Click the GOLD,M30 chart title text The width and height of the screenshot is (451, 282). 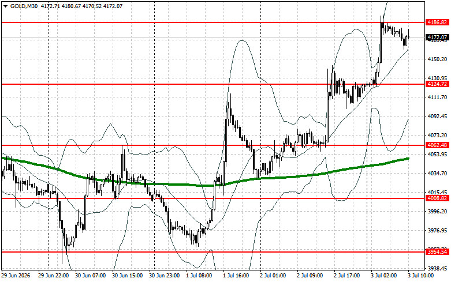point(24,6)
